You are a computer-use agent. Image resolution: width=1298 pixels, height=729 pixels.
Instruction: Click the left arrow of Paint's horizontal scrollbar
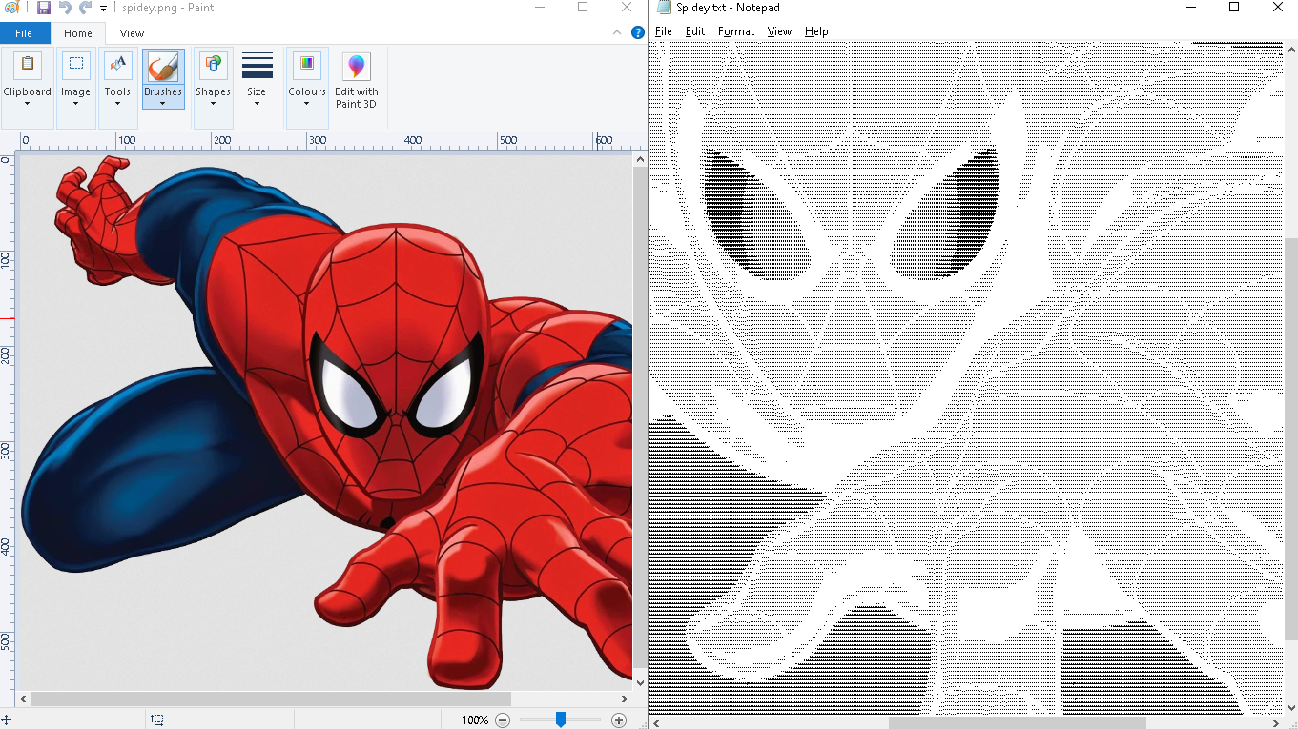pos(25,699)
